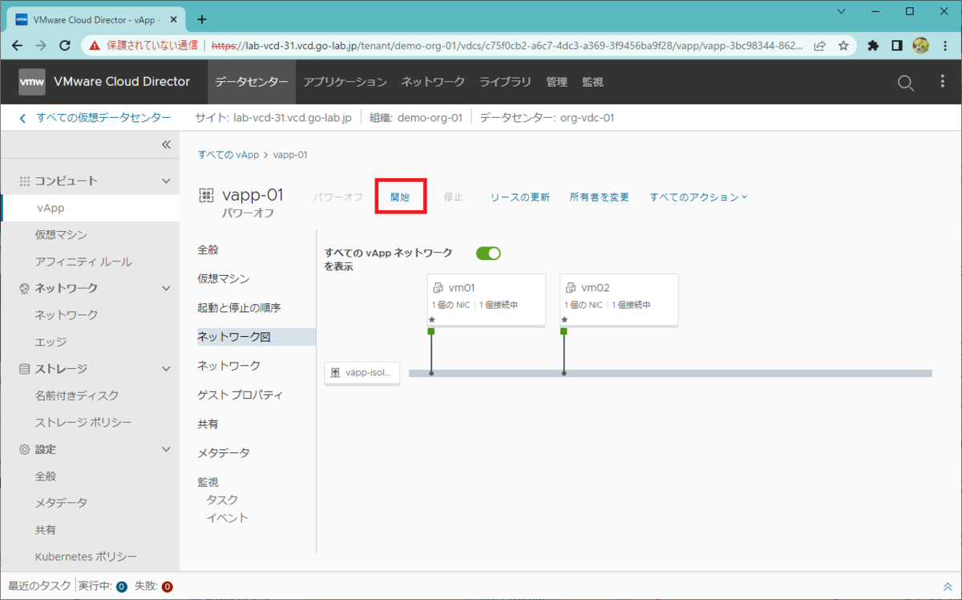Viewport: 962px width, 600px height.
Task: Bookmark this page with star icon
Action: coord(843,46)
